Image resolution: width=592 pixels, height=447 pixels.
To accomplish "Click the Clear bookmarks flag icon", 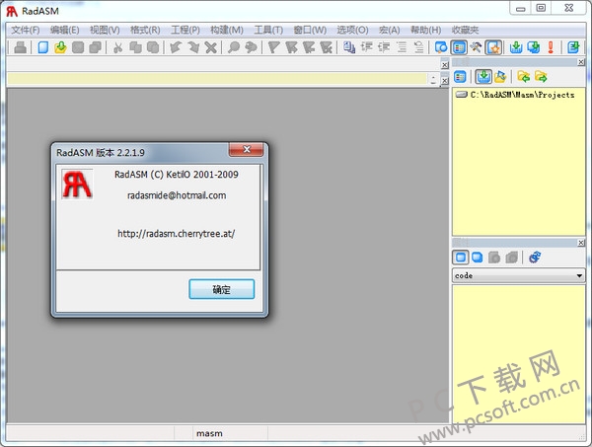I will coord(326,47).
